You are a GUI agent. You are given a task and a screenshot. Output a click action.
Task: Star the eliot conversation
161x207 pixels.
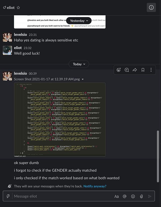click(18, 8)
